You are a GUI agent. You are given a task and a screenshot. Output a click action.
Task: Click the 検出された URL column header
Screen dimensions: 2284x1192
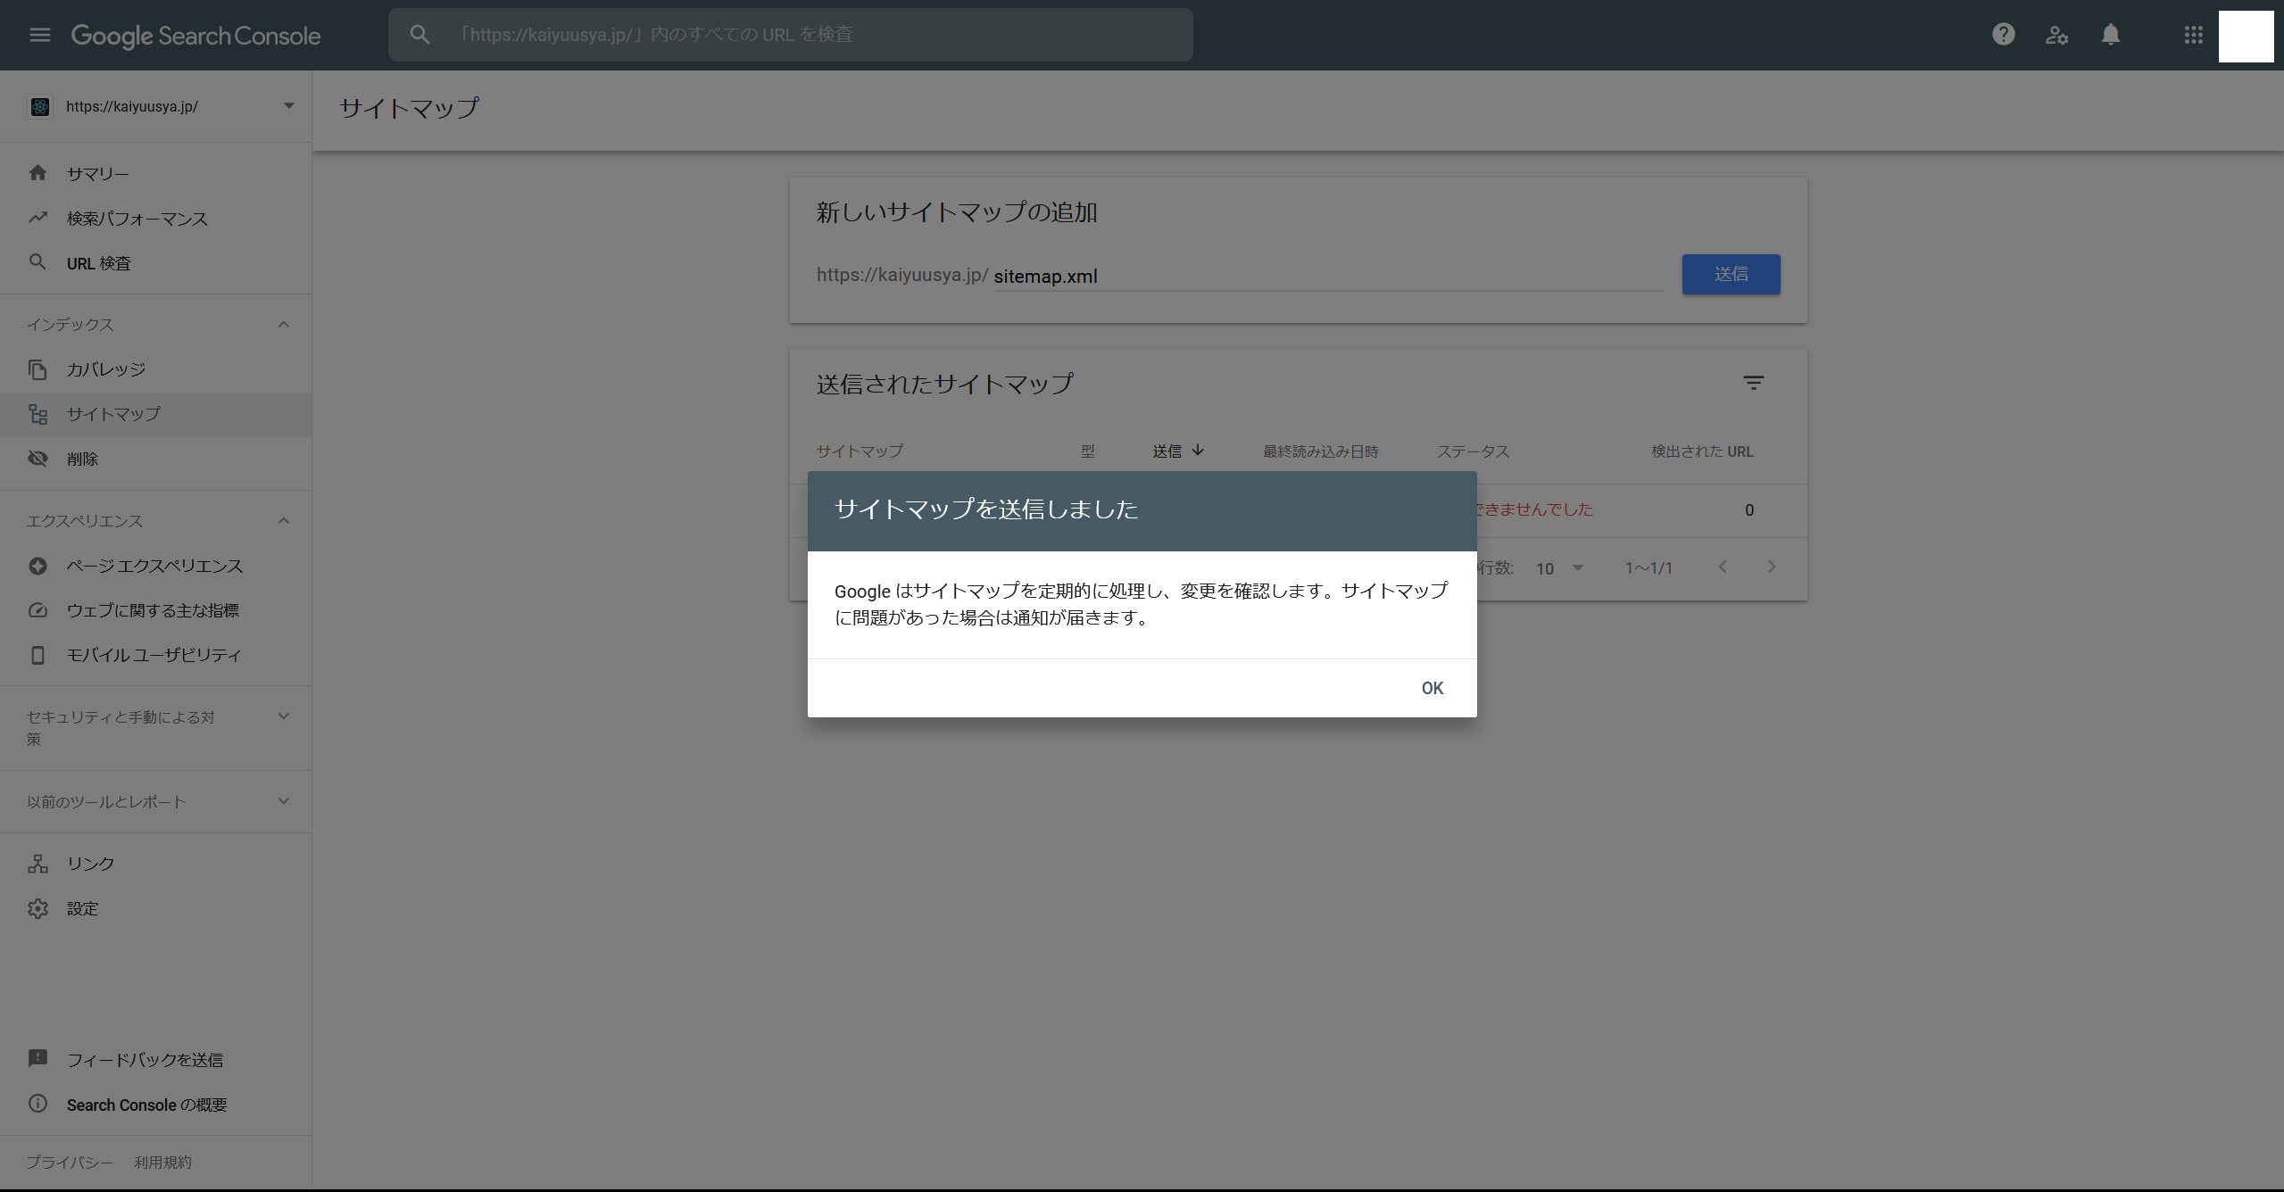(1702, 451)
